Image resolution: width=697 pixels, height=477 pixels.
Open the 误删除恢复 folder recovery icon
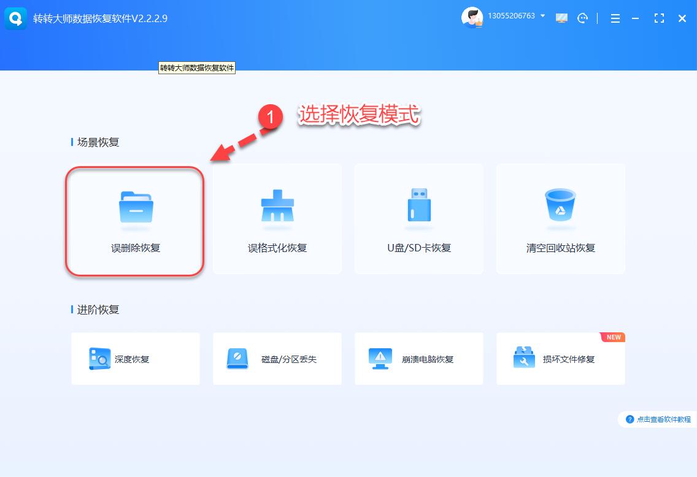[134, 207]
